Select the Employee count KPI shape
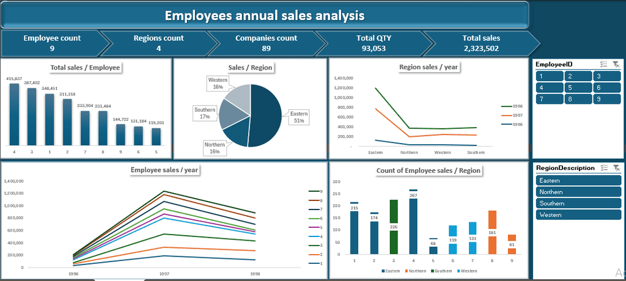626x281 pixels. point(52,43)
